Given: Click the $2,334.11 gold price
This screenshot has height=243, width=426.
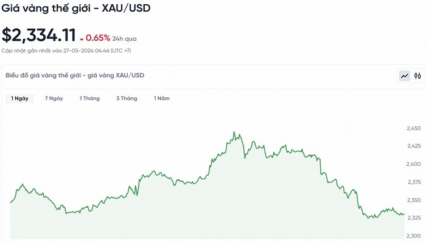Looking at the screenshot, I should 38,35.
